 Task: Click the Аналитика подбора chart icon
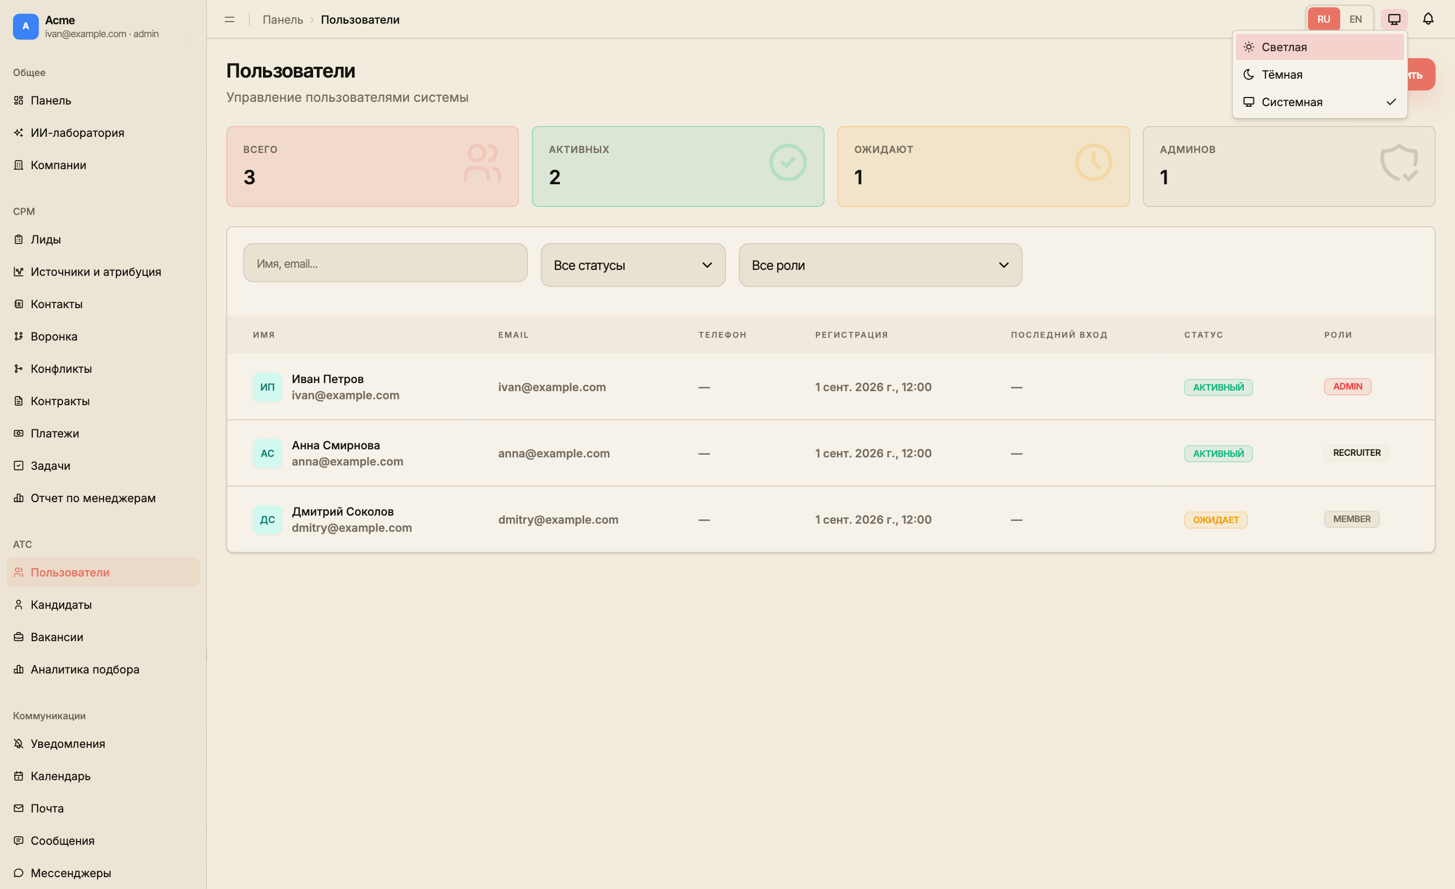click(x=19, y=669)
